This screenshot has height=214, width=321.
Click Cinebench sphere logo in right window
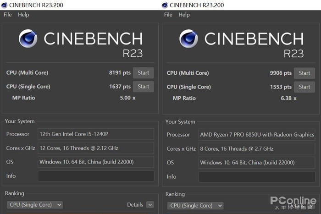point(188,38)
